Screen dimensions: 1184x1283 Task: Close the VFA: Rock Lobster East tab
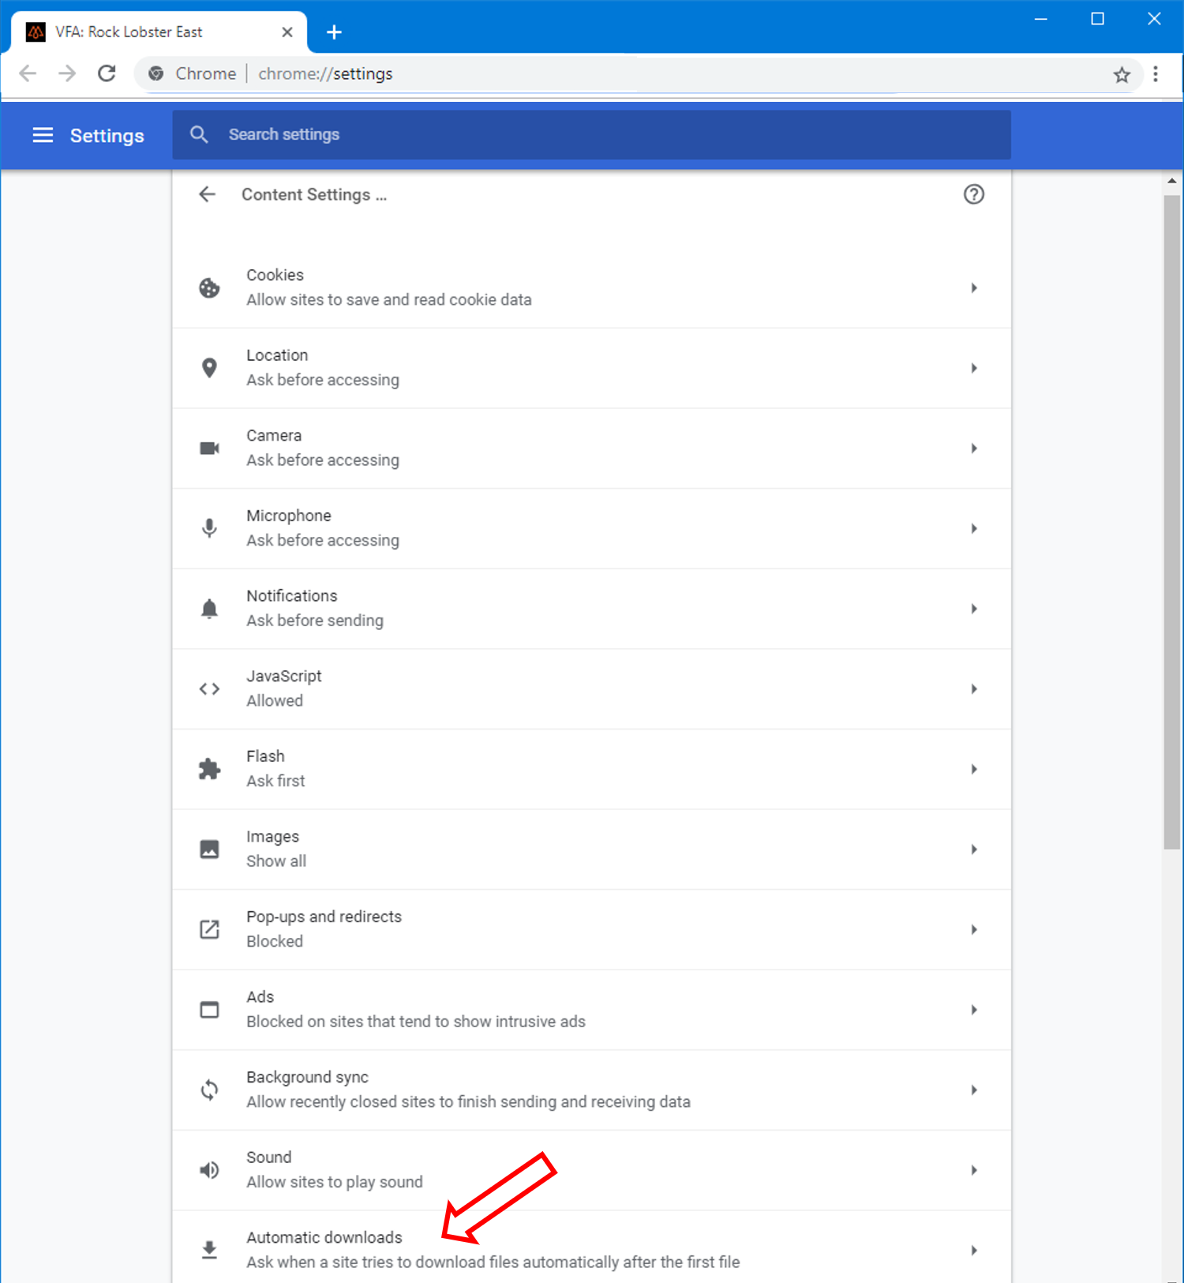point(287,32)
